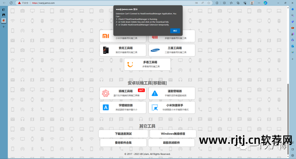The width and height of the screenshot is (296, 159).
Task: Open the collections icon in toolbar
Action: coord(238,3)
